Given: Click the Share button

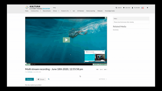Looking at the screenshot, I should click(x=41, y=79).
